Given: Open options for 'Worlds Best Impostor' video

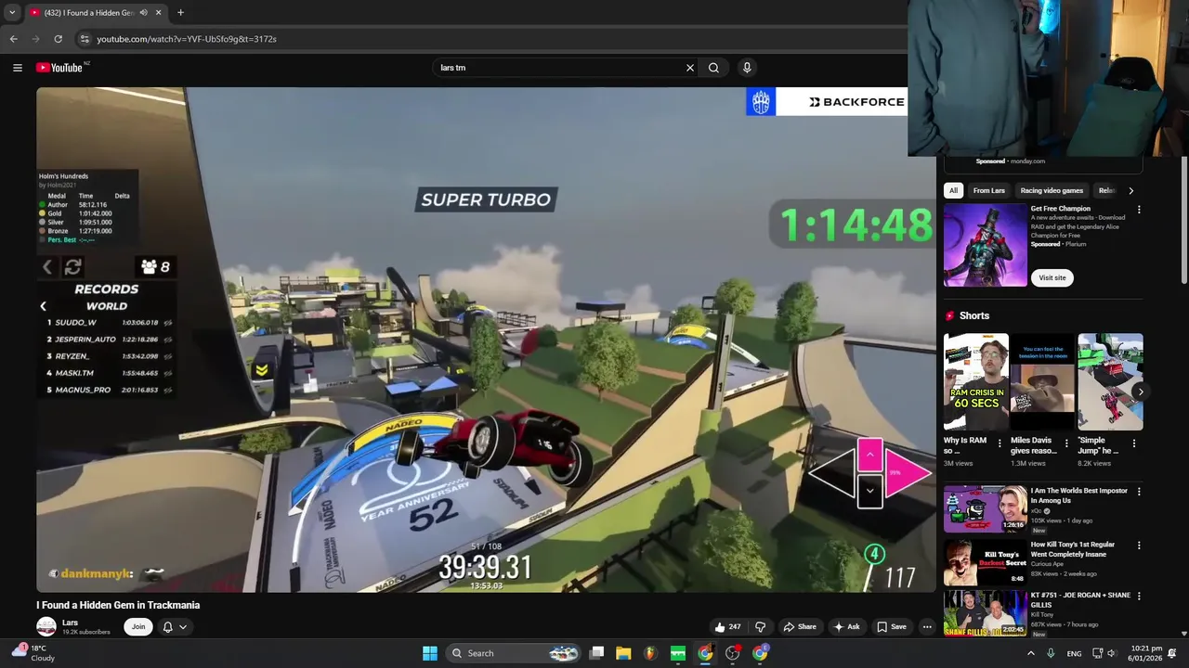Looking at the screenshot, I should click(x=1139, y=492).
